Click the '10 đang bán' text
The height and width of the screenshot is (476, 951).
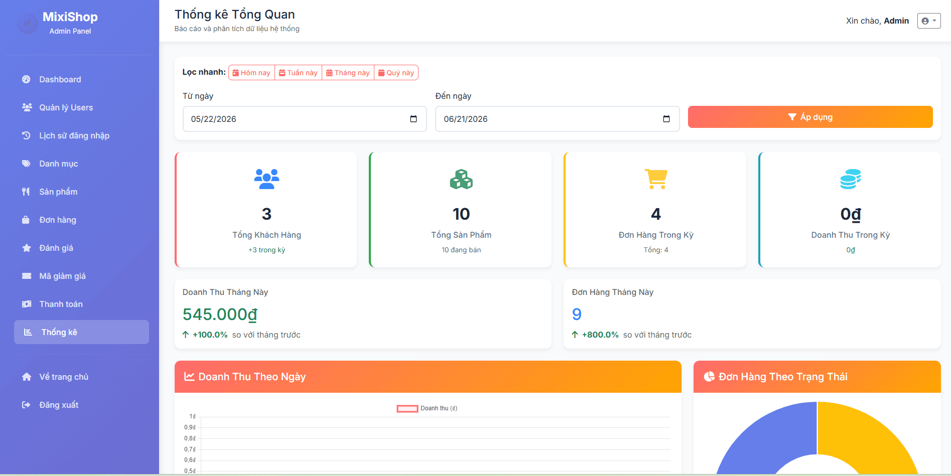tap(461, 250)
